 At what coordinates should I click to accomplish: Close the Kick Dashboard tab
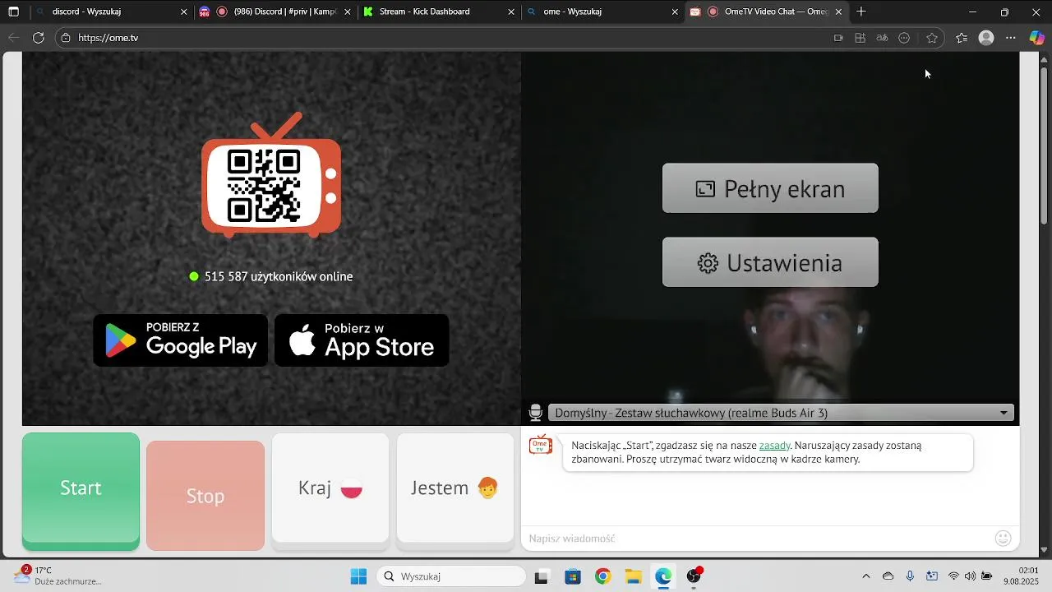(511, 12)
